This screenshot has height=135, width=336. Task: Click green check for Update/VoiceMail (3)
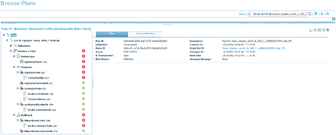[84, 83]
